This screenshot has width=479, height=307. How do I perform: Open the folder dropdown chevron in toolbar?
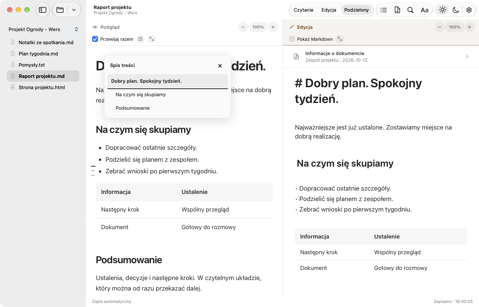point(74,10)
